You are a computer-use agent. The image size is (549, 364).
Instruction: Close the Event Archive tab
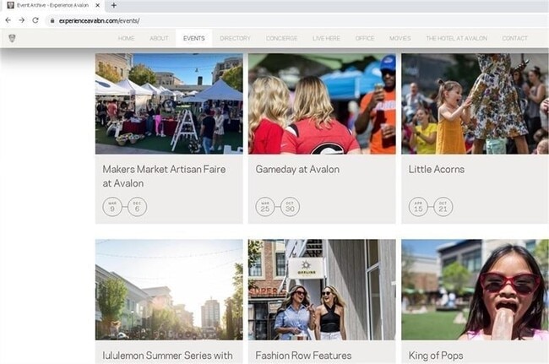click(98, 5)
